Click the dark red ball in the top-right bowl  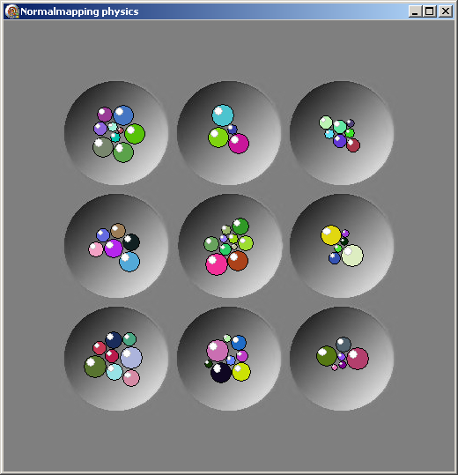353,145
